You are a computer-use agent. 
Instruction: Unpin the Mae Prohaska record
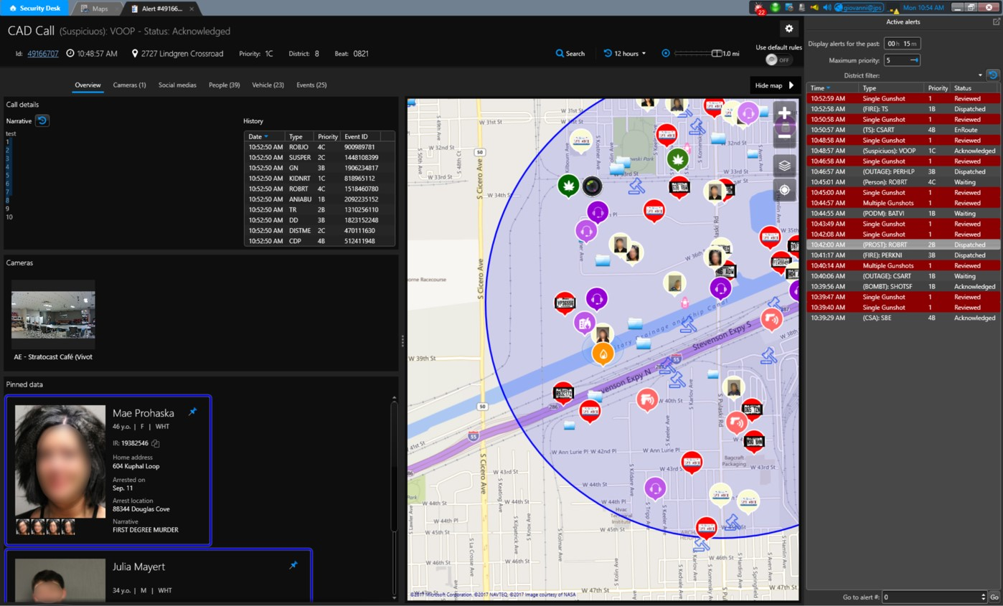[x=192, y=412]
